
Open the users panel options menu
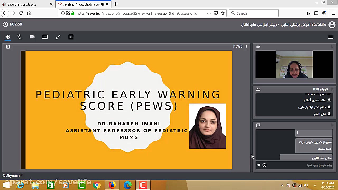[332, 89]
